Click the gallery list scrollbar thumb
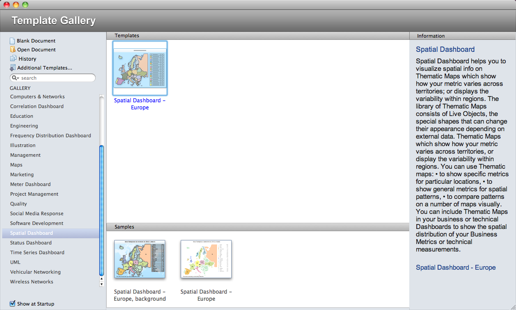The width and height of the screenshot is (516, 310). (101, 211)
